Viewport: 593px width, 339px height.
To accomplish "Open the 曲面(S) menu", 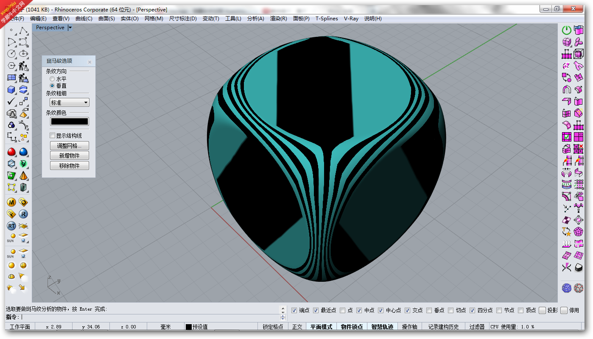I will coord(106,19).
